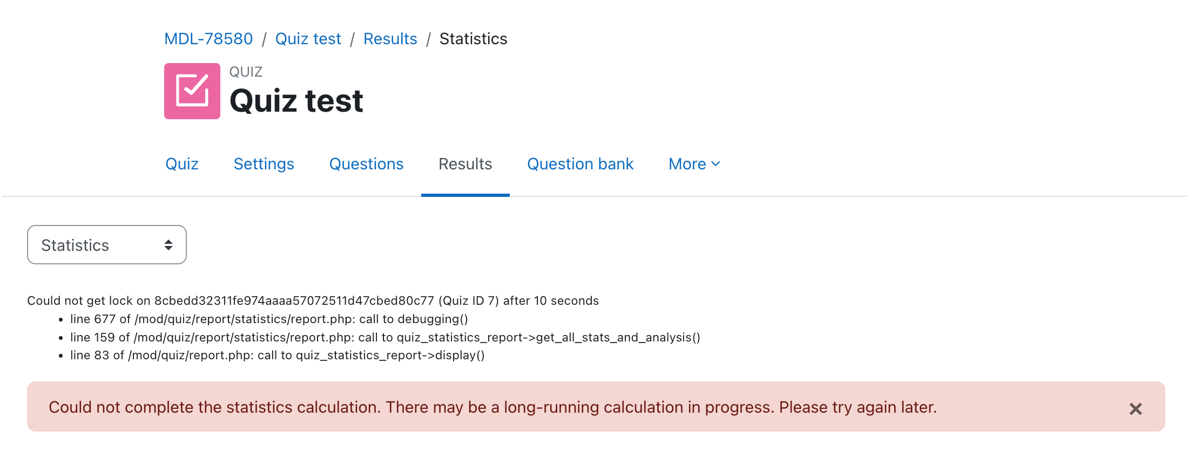The image size is (1188, 465).
Task: Go to Quiz test breadcrumb link
Action: [308, 39]
